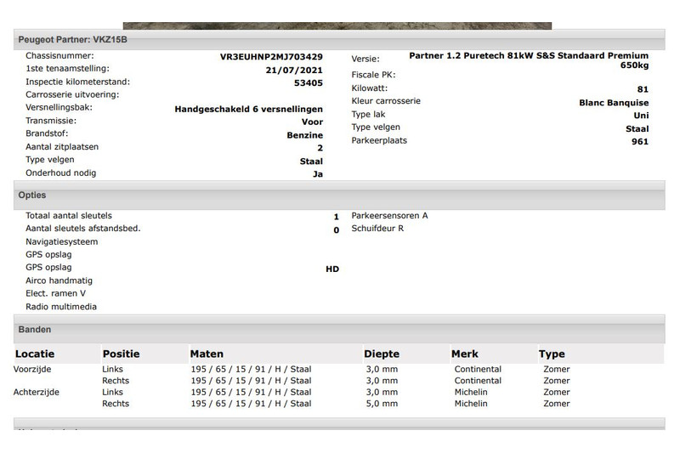Click the Merk column header
The height and width of the screenshot is (453, 680).
point(465,354)
